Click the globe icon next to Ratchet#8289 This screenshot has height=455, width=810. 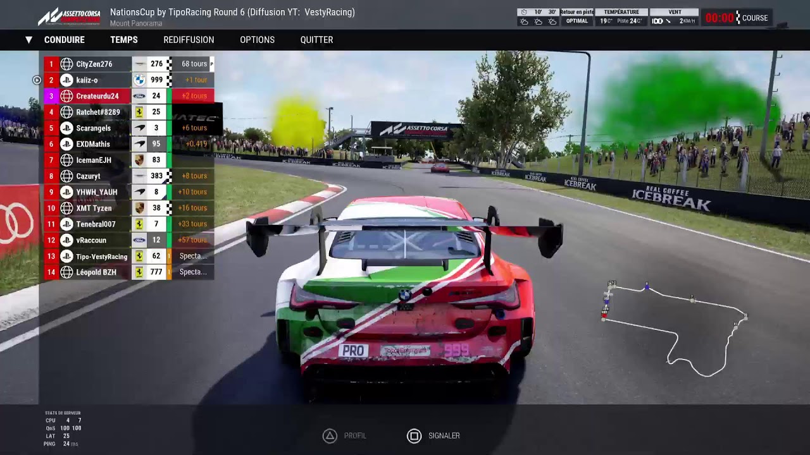coord(66,112)
